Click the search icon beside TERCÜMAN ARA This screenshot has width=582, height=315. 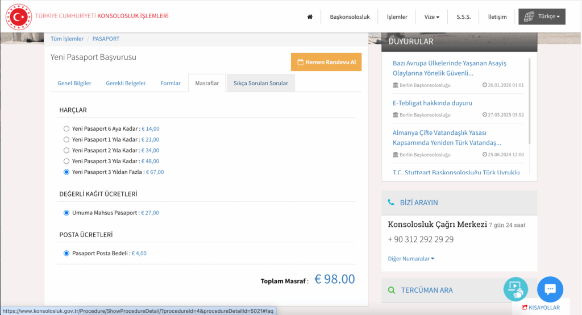point(391,290)
